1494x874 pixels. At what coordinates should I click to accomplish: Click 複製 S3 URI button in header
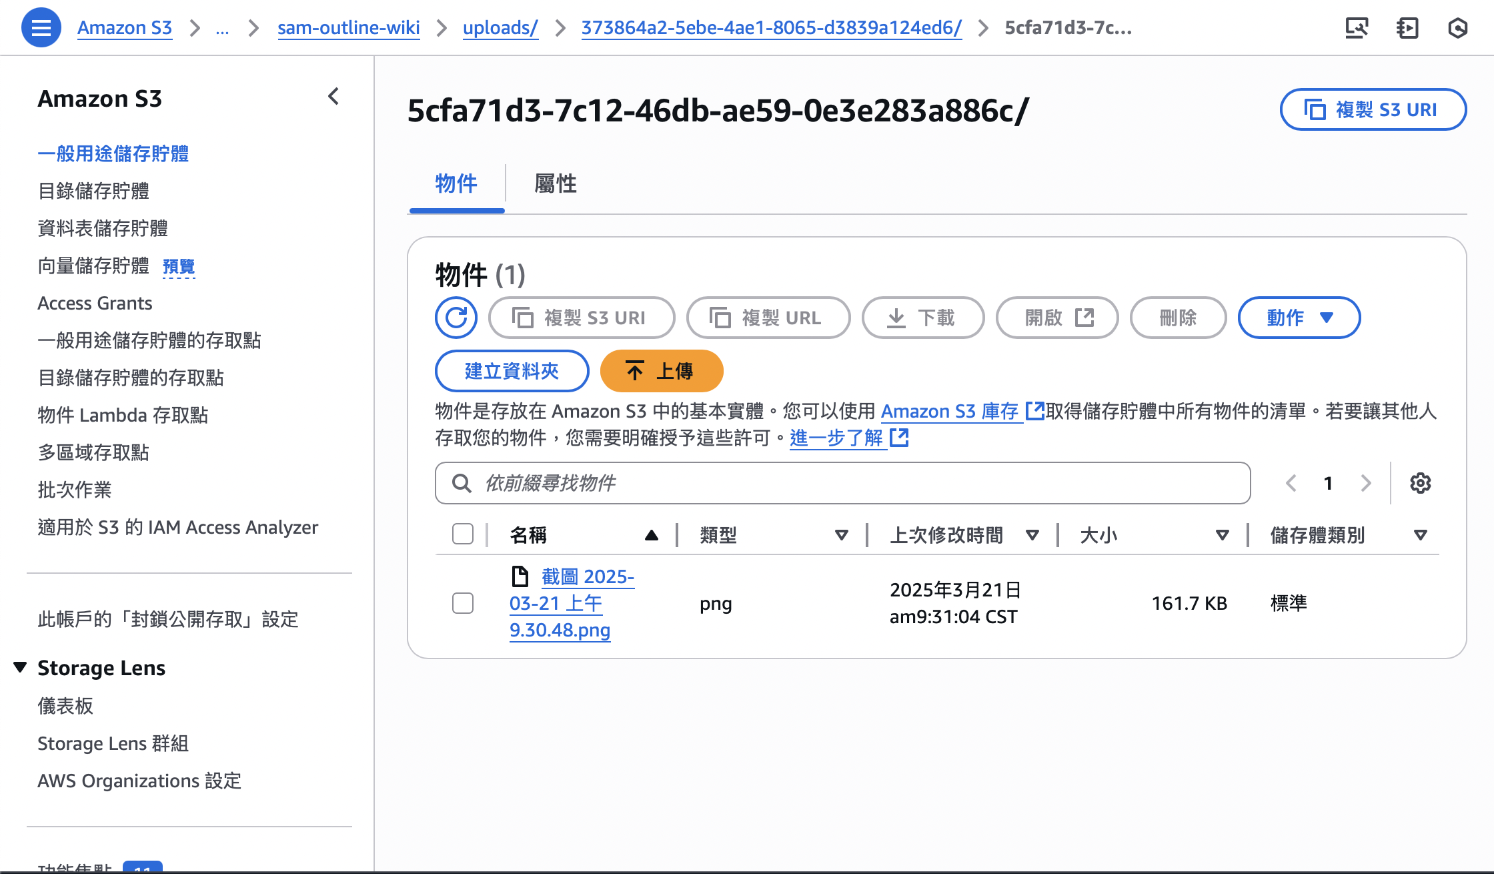(x=1373, y=109)
